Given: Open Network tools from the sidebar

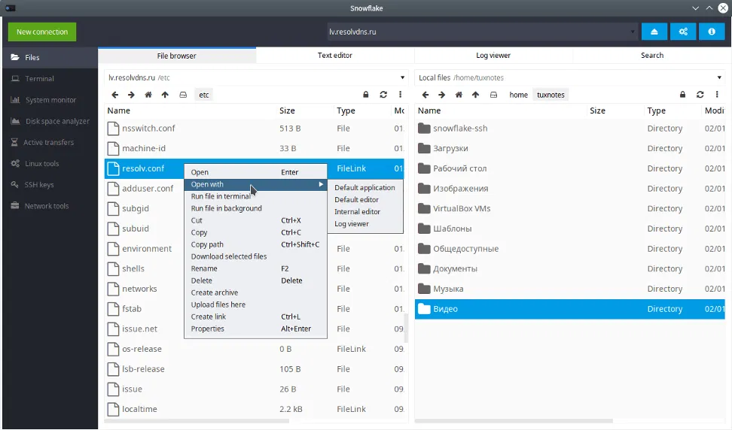Looking at the screenshot, I should pyautogui.click(x=50, y=206).
